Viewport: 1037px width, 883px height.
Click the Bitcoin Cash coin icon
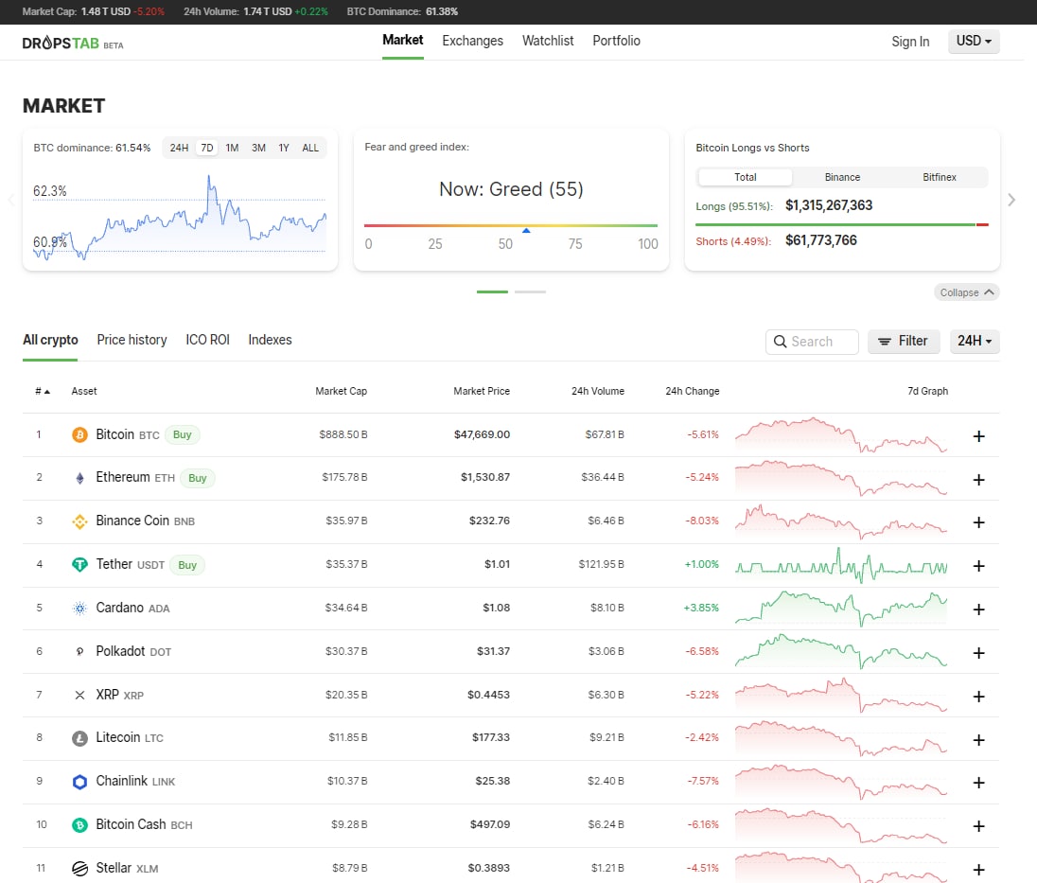(79, 825)
